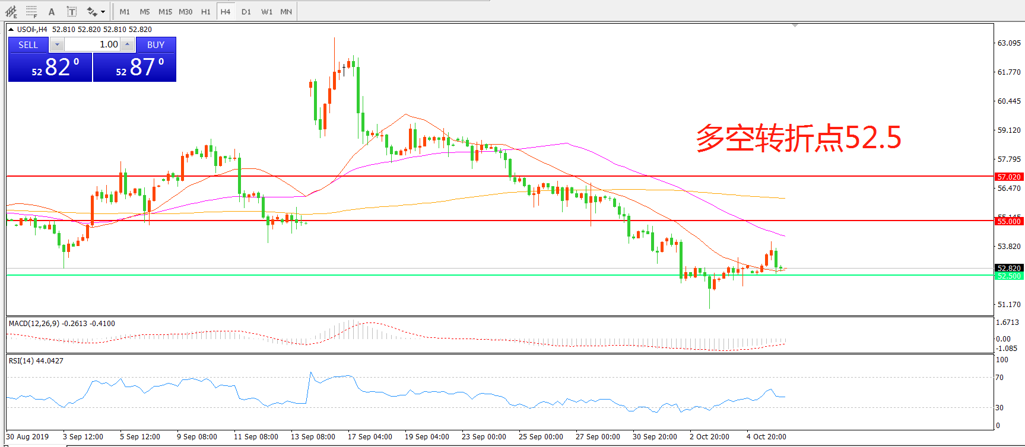
Task: Click the Arrows objects tool icon
Action: [x=91, y=11]
